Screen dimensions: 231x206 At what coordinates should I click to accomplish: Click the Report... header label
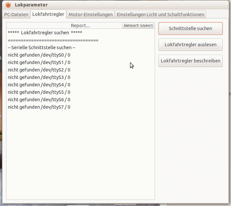pyautogui.click(x=80, y=26)
